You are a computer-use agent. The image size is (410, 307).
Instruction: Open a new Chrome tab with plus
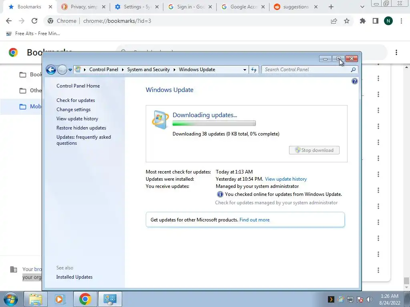[331, 7]
